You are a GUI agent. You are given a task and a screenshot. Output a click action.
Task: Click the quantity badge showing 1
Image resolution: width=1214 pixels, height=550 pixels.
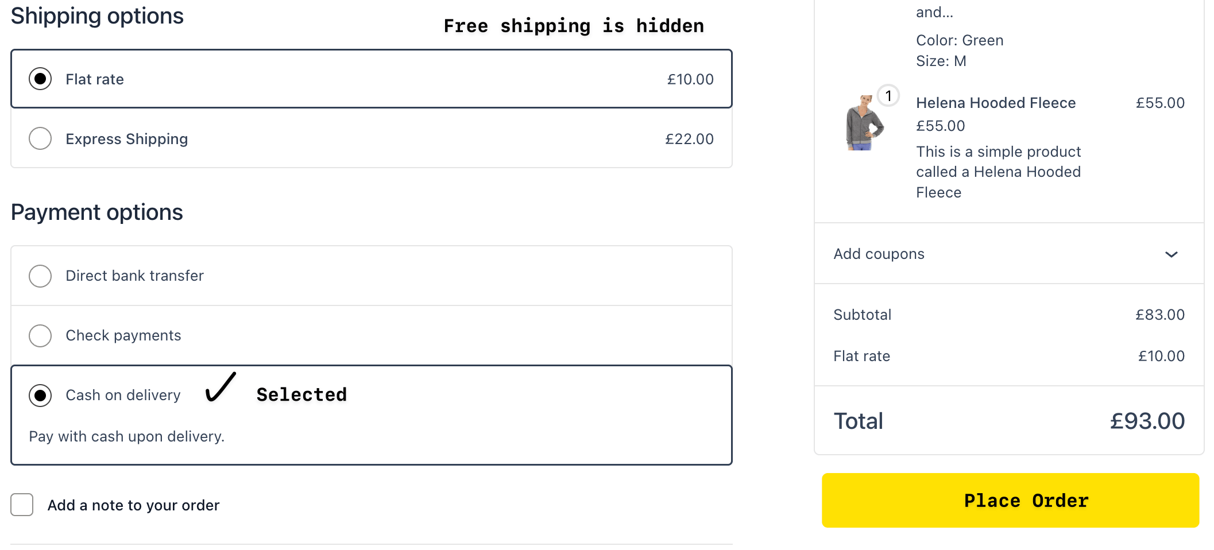888,96
